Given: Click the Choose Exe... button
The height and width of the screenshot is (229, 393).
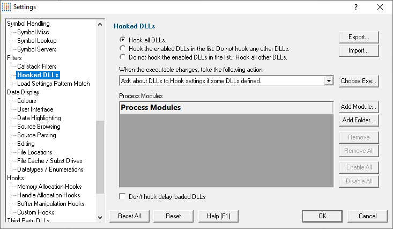Looking at the screenshot, I should click(x=359, y=81).
